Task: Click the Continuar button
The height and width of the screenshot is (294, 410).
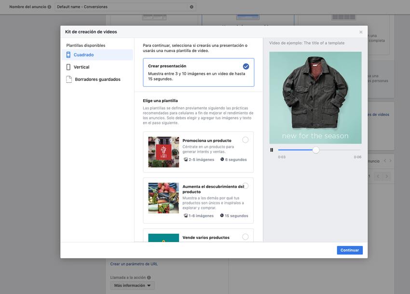Action: pos(350,250)
